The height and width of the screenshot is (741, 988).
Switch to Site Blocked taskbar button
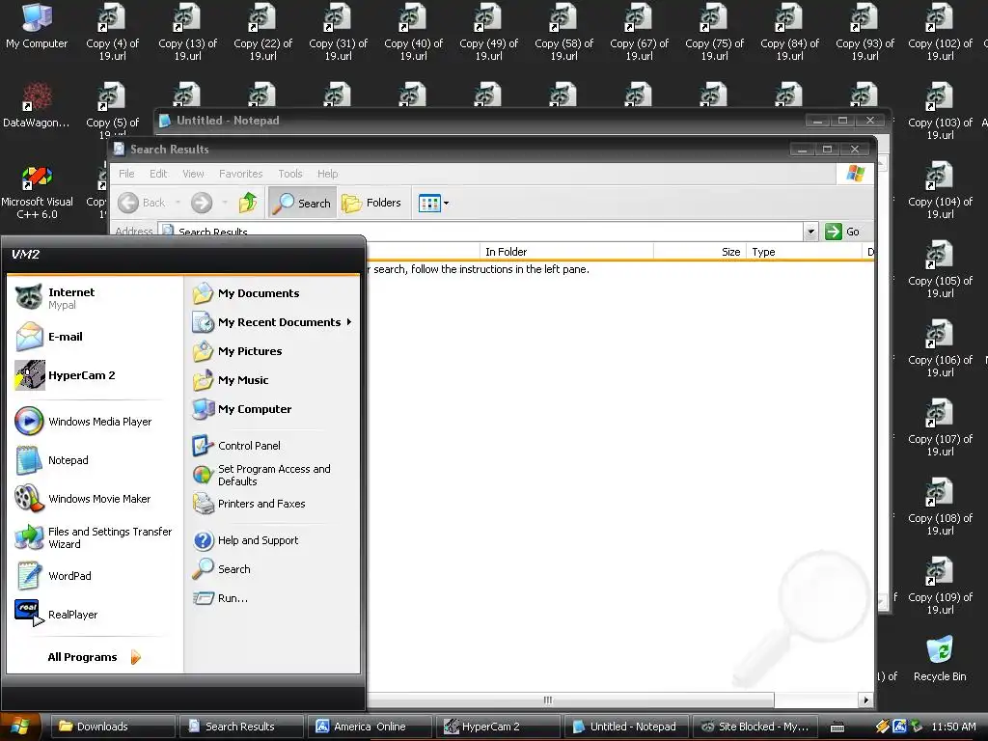755,727
